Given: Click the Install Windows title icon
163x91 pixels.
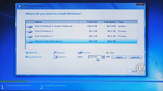Looking at the screenshot, I should 26,6.
